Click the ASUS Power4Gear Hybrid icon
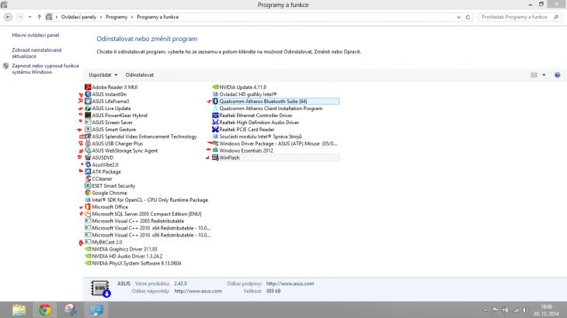 (88, 115)
